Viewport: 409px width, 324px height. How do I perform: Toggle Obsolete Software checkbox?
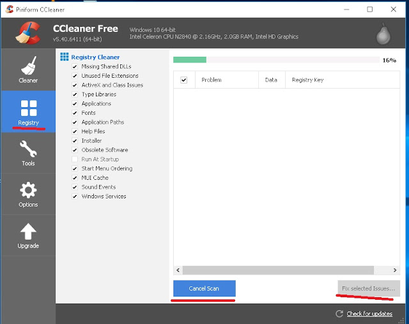pos(75,150)
